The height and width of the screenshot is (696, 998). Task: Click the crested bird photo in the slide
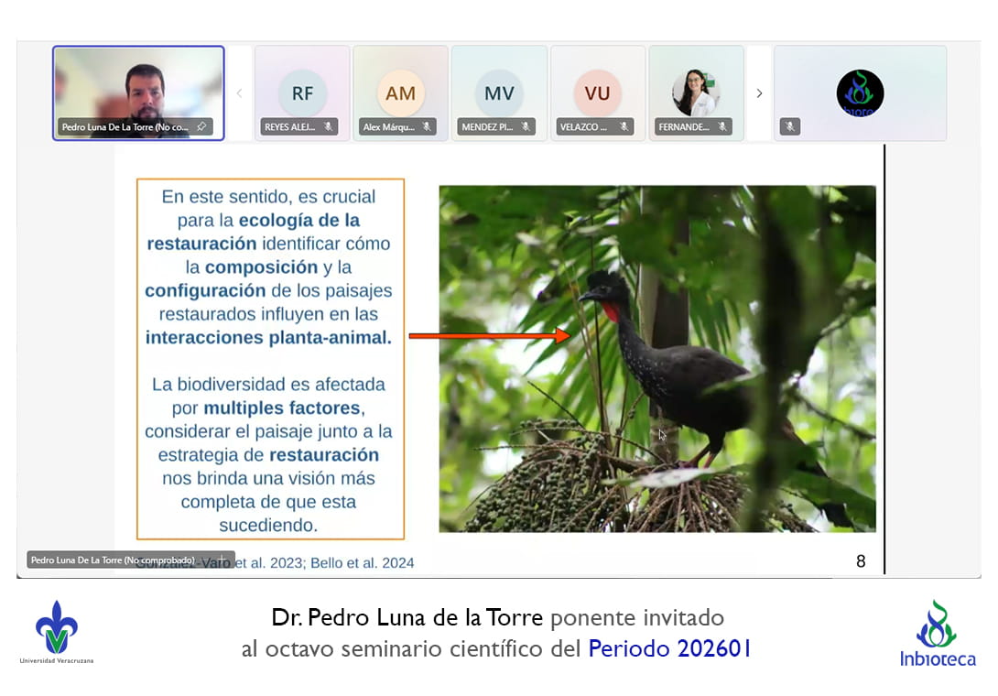[x=656, y=358]
